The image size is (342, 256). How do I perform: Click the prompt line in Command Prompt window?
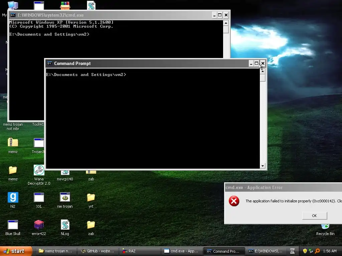click(86, 75)
